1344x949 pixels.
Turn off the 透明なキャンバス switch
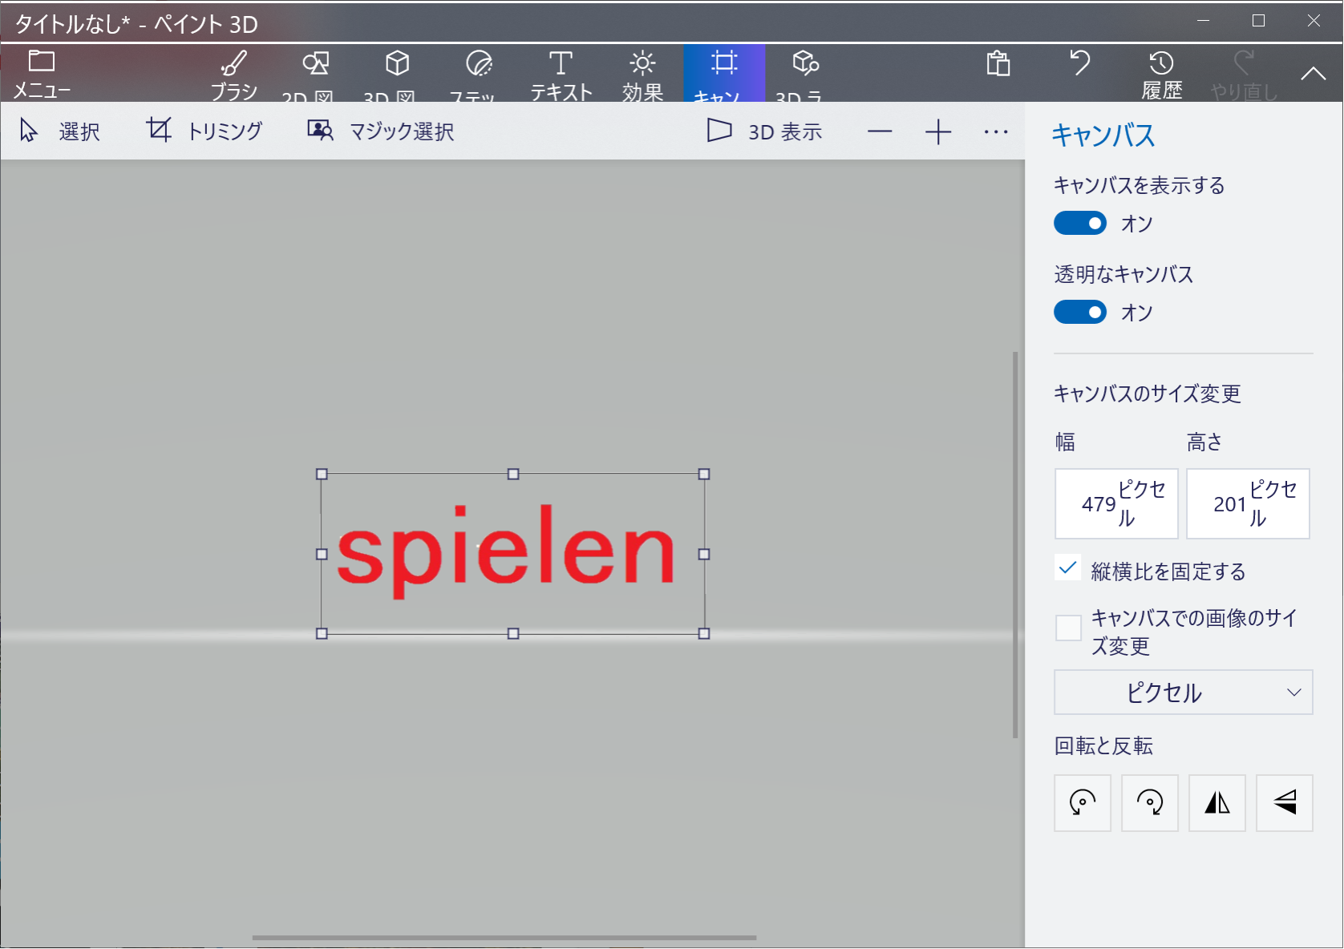pyautogui.click(x=1079, y=313)
